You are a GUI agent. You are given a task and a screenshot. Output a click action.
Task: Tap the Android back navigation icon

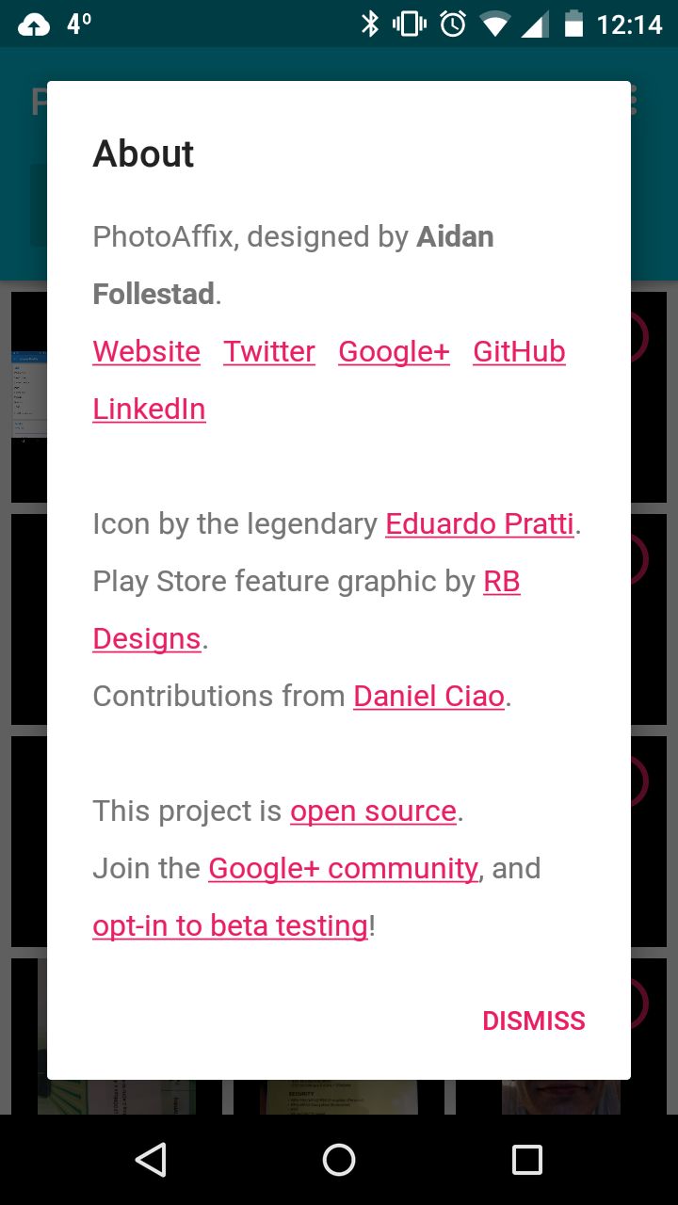[151, 1160]
